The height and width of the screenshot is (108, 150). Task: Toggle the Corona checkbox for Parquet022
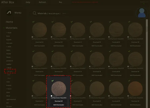90,37
